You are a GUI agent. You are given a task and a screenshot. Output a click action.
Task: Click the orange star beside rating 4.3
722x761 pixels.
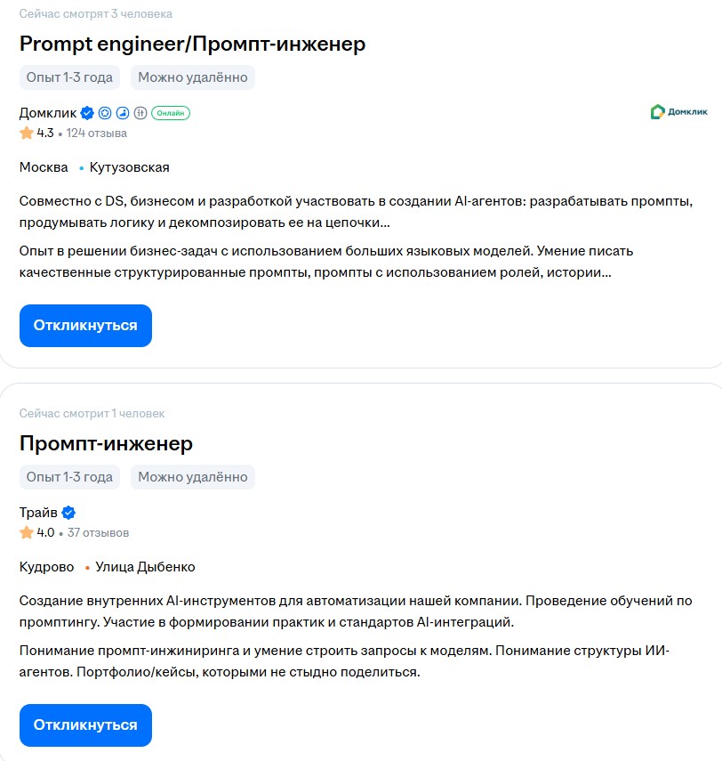pos(28,132)
